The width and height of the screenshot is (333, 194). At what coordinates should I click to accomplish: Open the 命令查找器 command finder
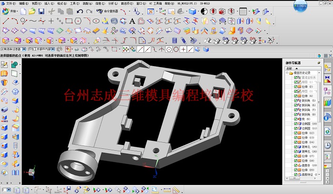click(107, 11)
